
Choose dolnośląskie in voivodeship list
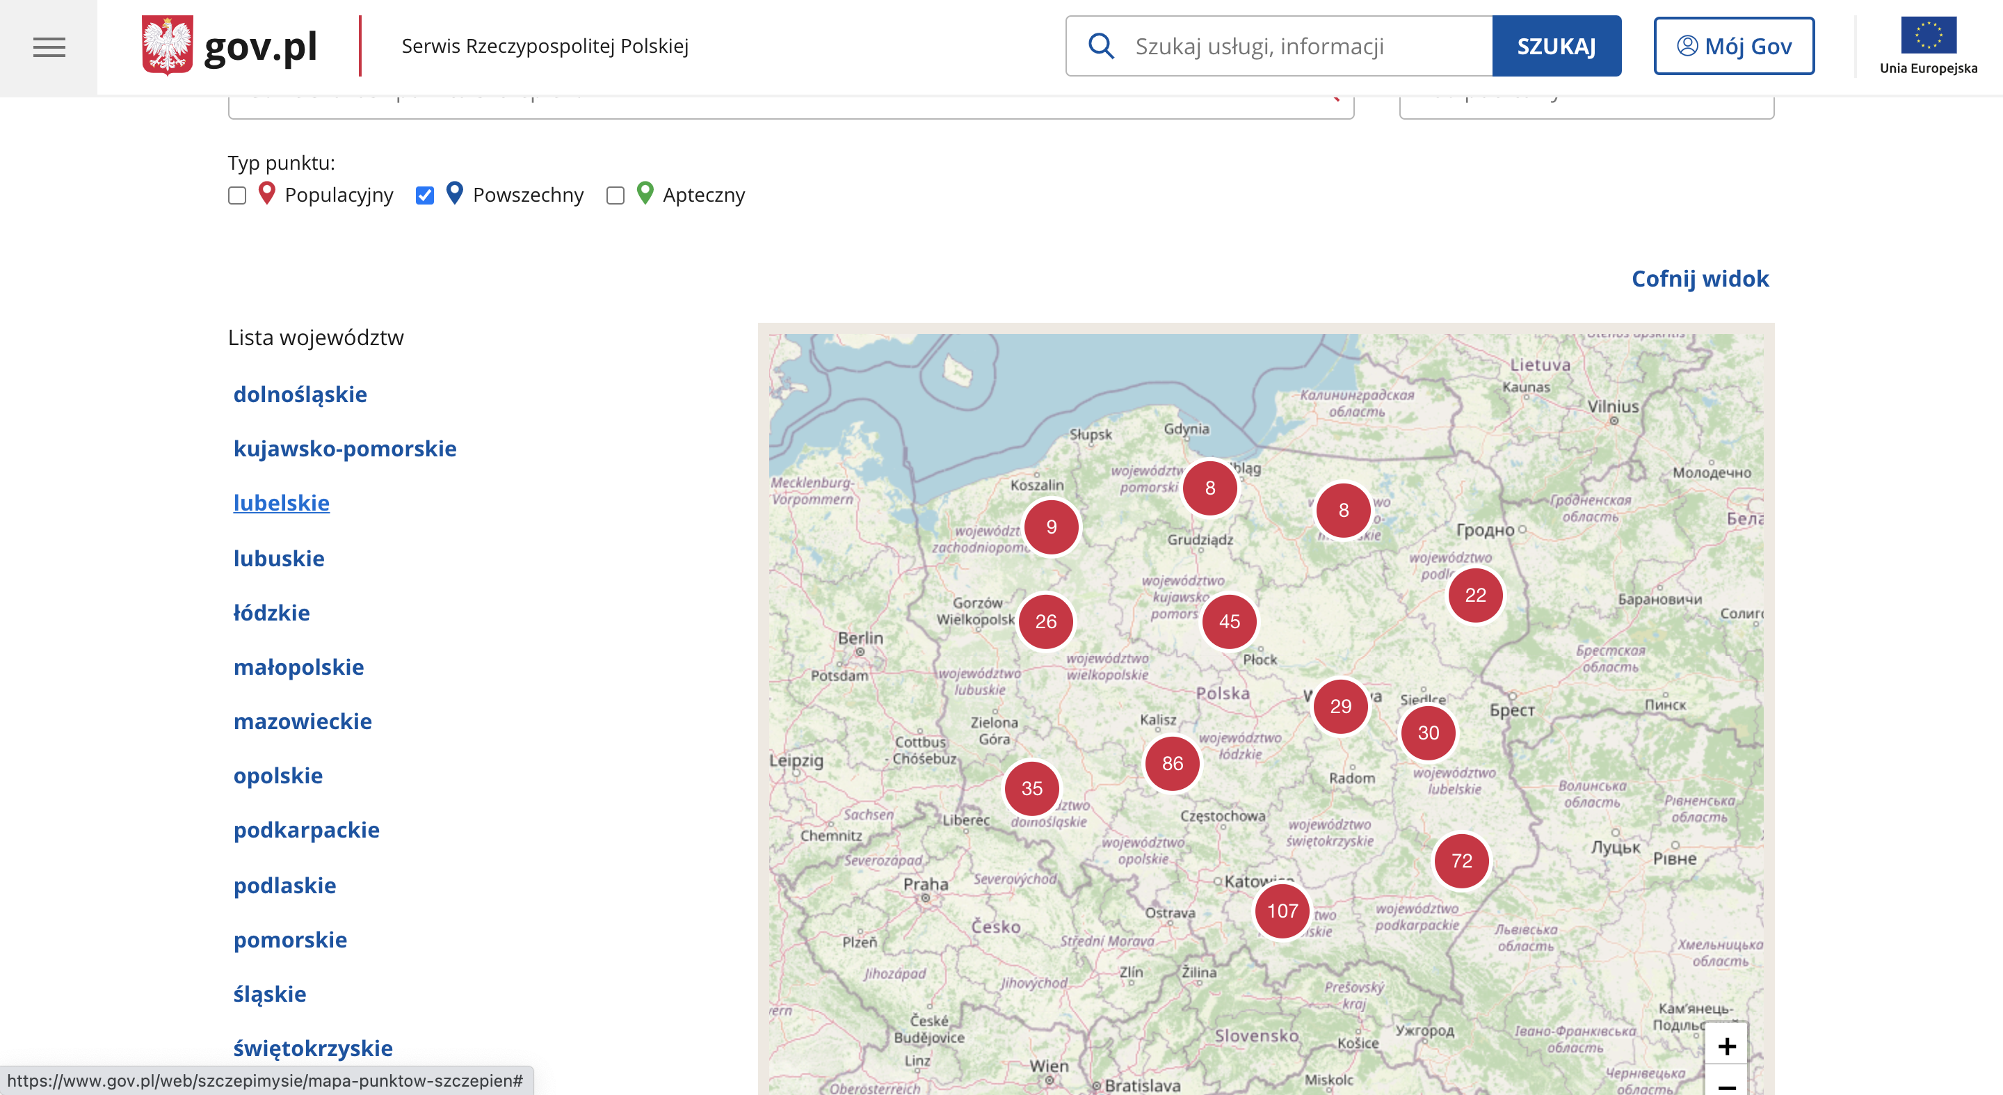(300, 394)
